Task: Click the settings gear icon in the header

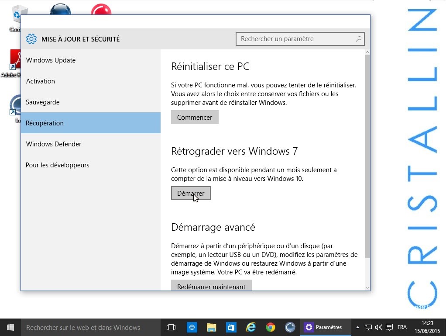Action: (x=31, y=39)
